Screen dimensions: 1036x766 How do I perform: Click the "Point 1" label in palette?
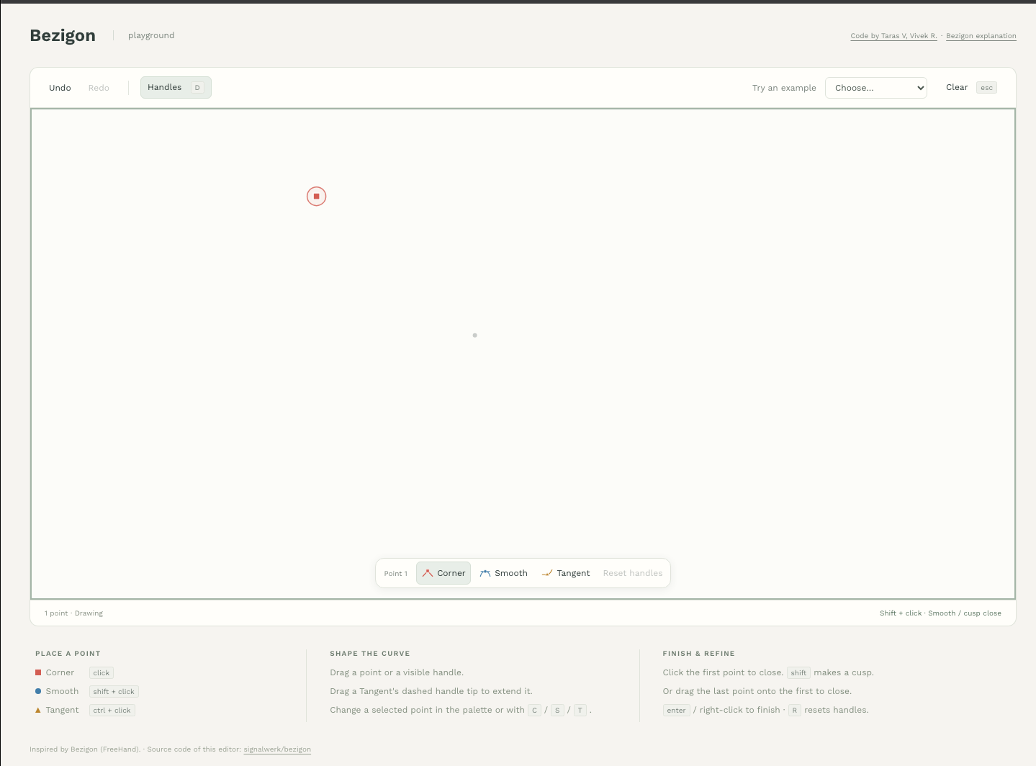pos(395,574)
